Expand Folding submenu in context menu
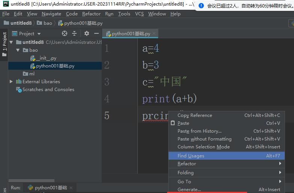294x193 pixels. [226, 173]
